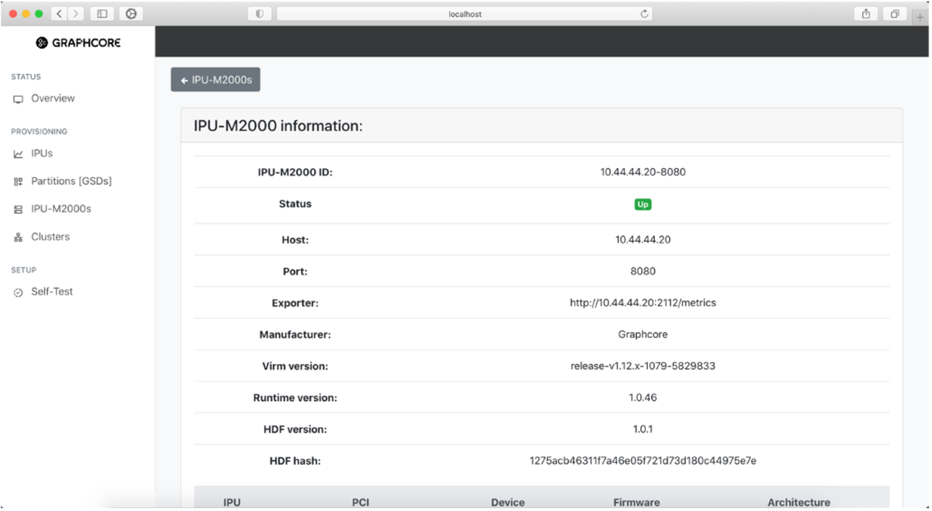The width and height of the screenshot is (932, 511).
Task: Select Virm version release-v1.12.x-1079-5829833
Action: pyautogui.click(x=642, y=365)
